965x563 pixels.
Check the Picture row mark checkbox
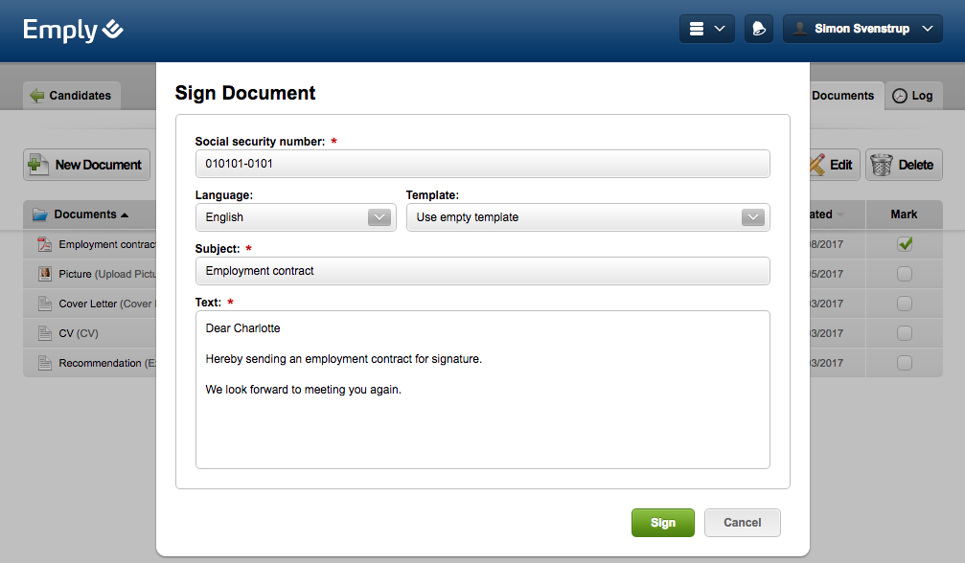[x=904, y=274]
